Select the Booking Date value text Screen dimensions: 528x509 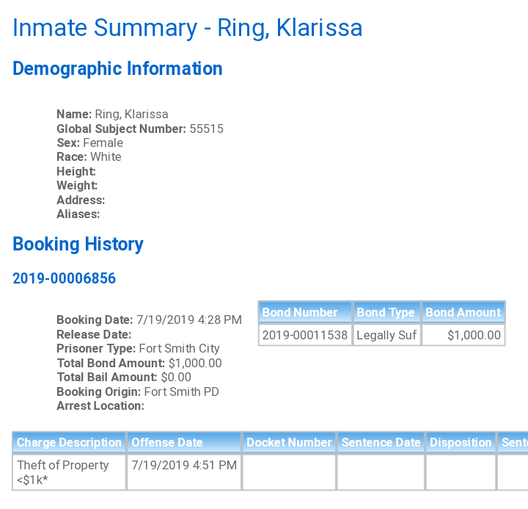(x=189, y=320)
